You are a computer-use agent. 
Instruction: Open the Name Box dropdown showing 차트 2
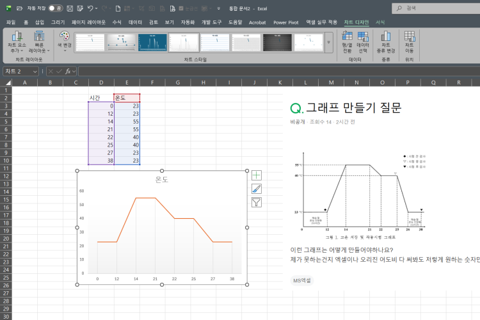tap(35, 71)
